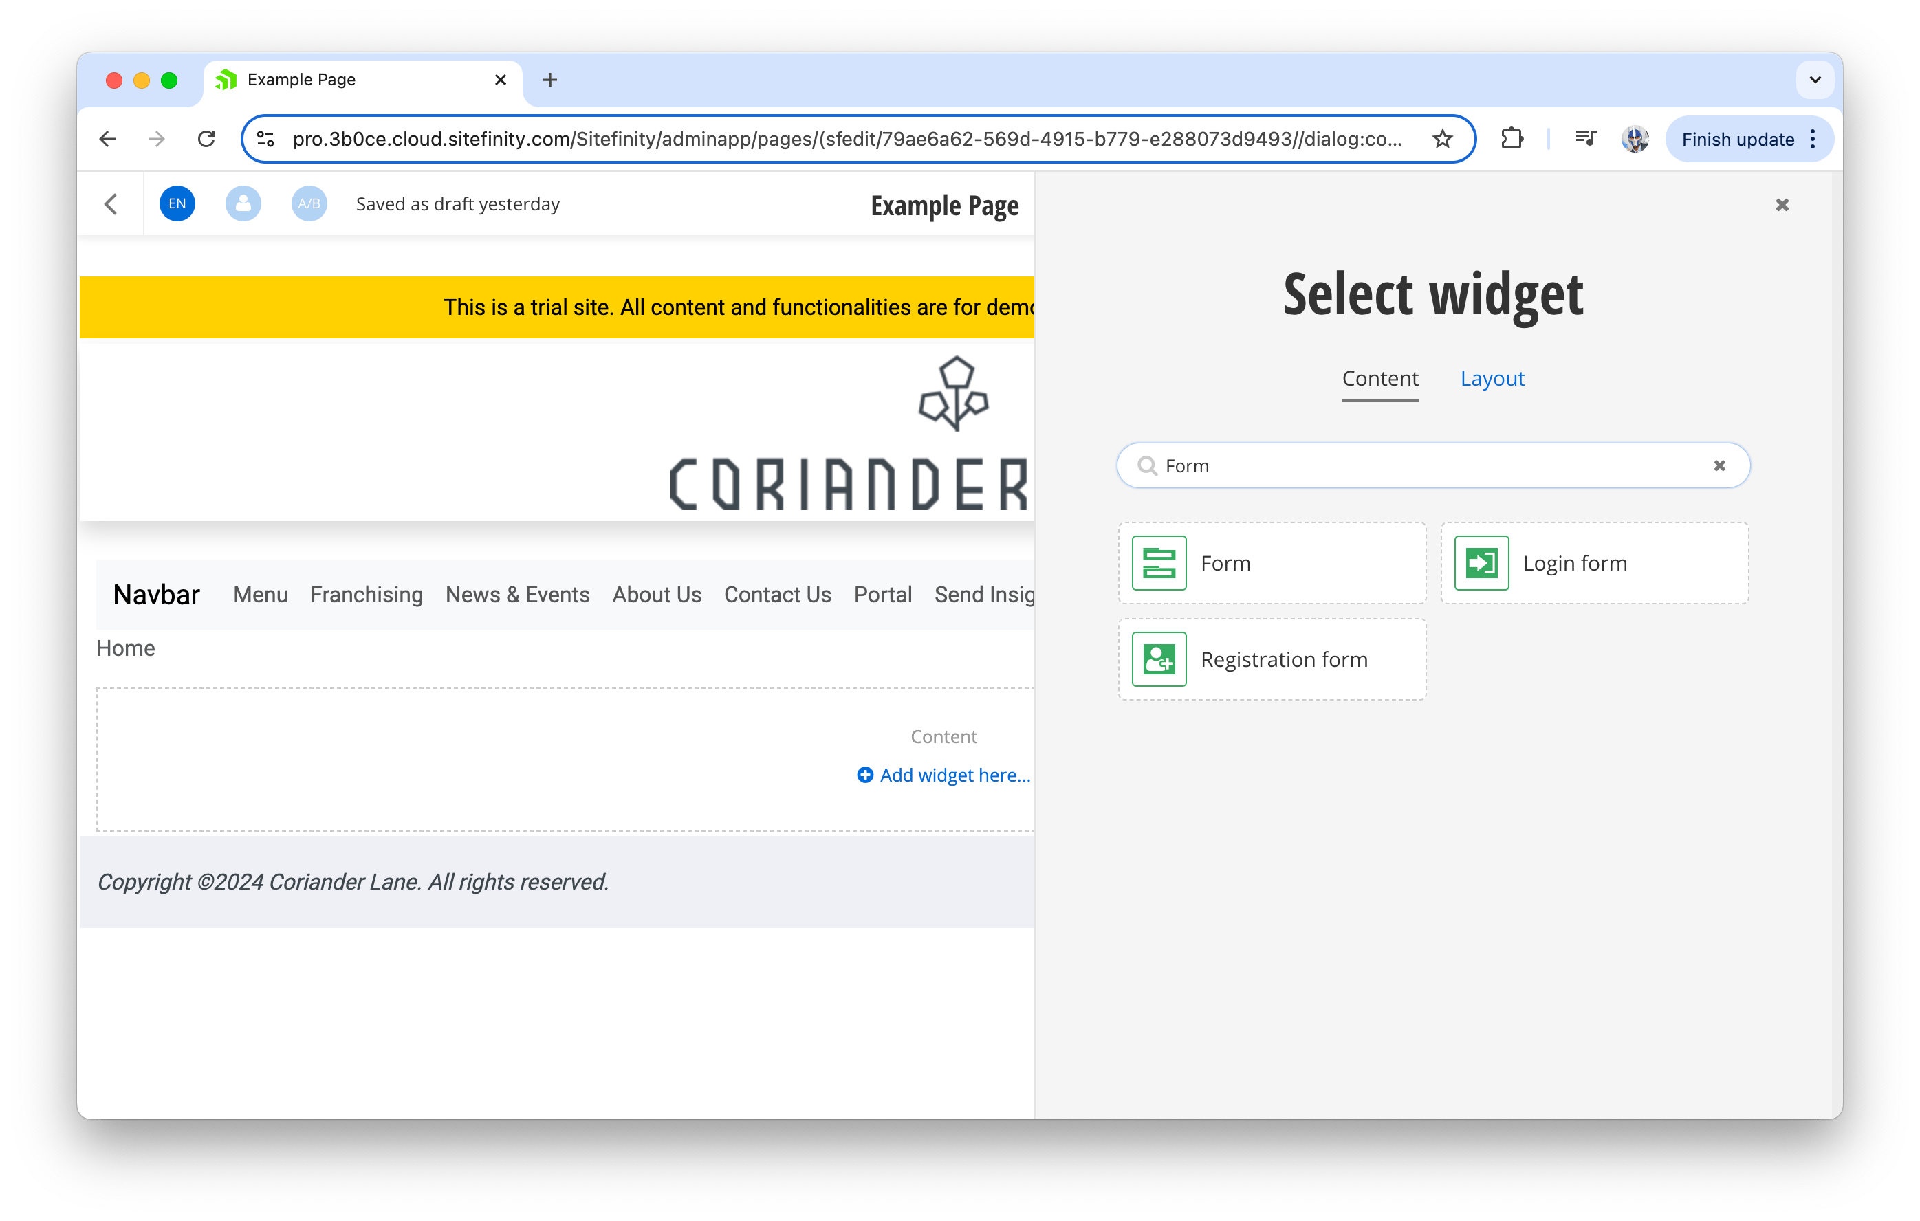Screen dimensions: 1920x1221
Task: Close the Select widget panel
Action: tap(1782, 205)
